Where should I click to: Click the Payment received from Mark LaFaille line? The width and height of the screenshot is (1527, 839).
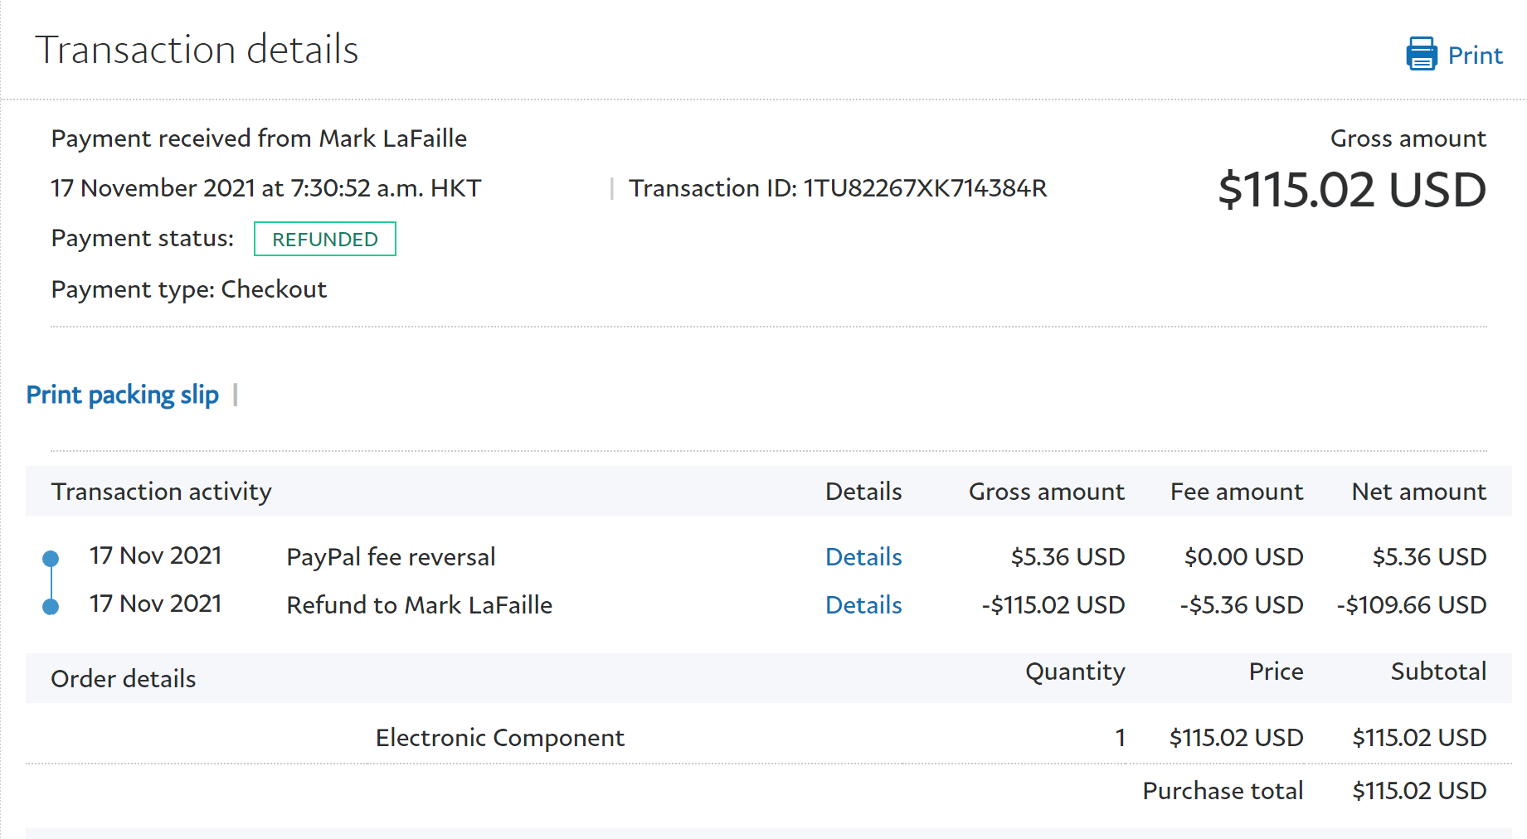(x=259, y=138)
